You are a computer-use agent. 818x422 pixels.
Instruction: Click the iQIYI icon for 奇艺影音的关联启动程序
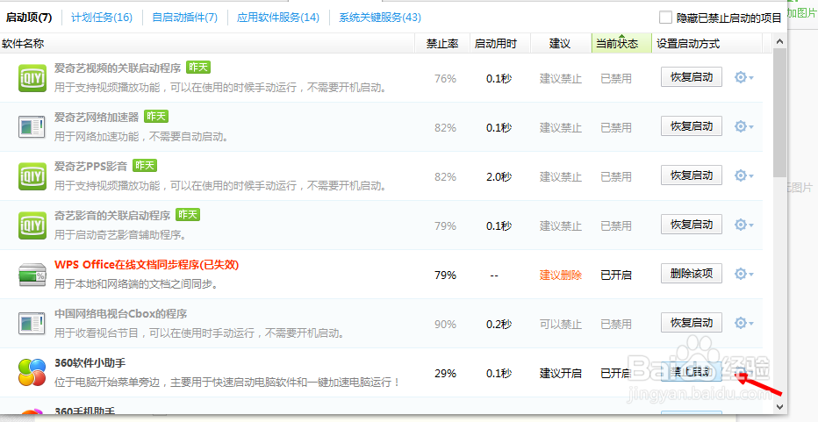click(32, 225)
